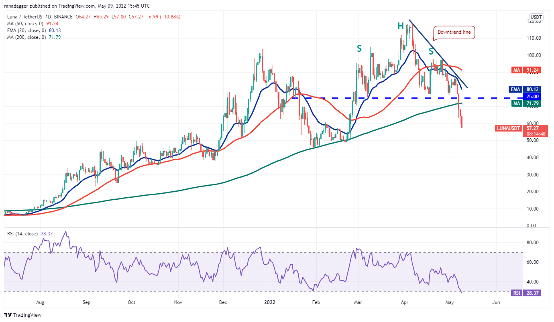Click the MA 200 indicator legend

tap(33, 37)
